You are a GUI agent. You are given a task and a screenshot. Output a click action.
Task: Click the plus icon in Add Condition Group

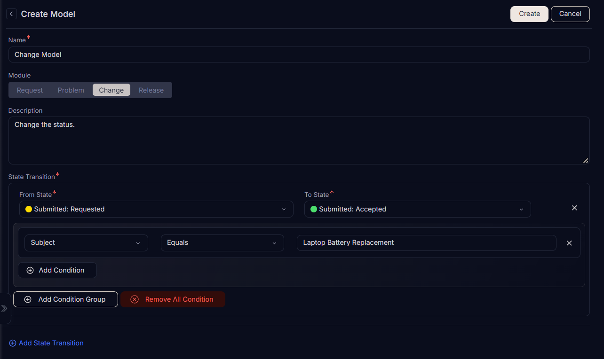(x=28, y=299)
